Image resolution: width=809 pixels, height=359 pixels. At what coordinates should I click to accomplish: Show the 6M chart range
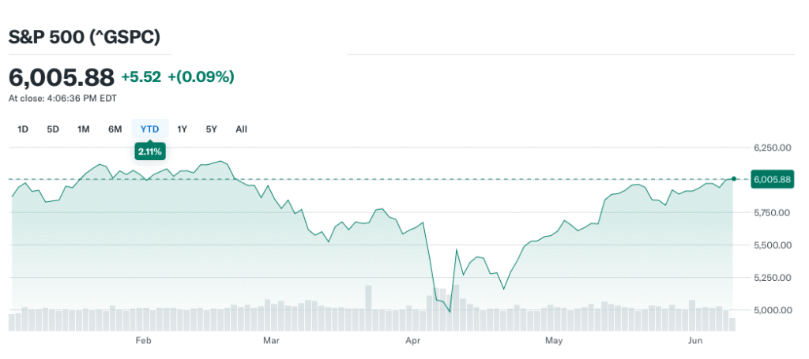pyautogui.click(x=115, y=129)
